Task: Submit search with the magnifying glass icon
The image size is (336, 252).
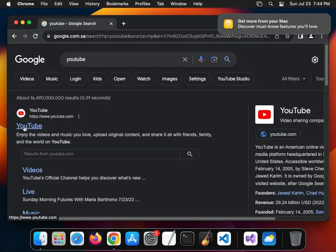Action: pyautogui.click(x=227, y=59)
